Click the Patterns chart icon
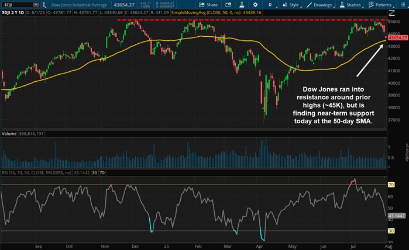409x250 pixels. click(x=371, y=5)
